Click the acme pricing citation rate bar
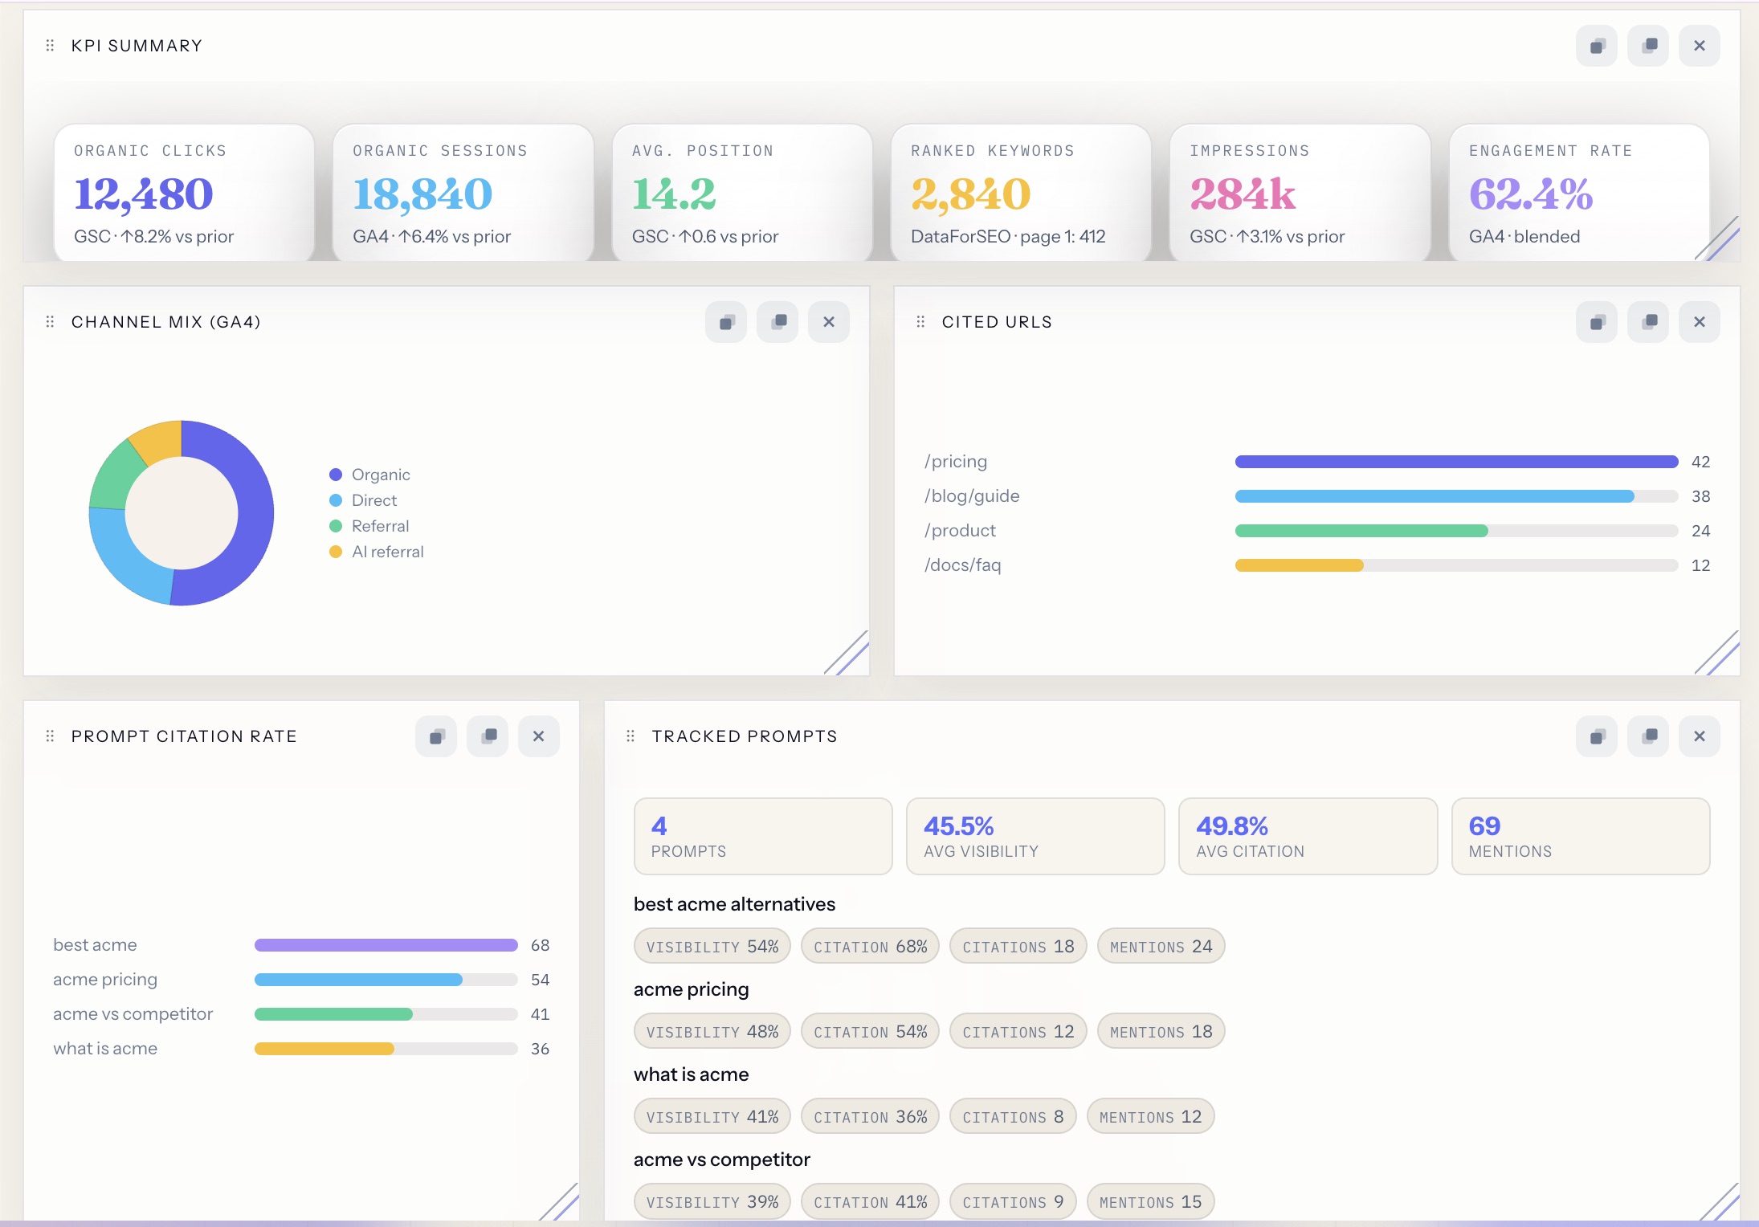Image resolution: width=1759 pixels, height=1227 pixels. click(x=386, y=980)
